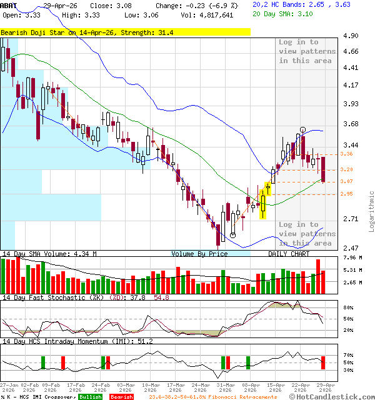Click the Fibonacci Retracements legend text

click(202, 396)
